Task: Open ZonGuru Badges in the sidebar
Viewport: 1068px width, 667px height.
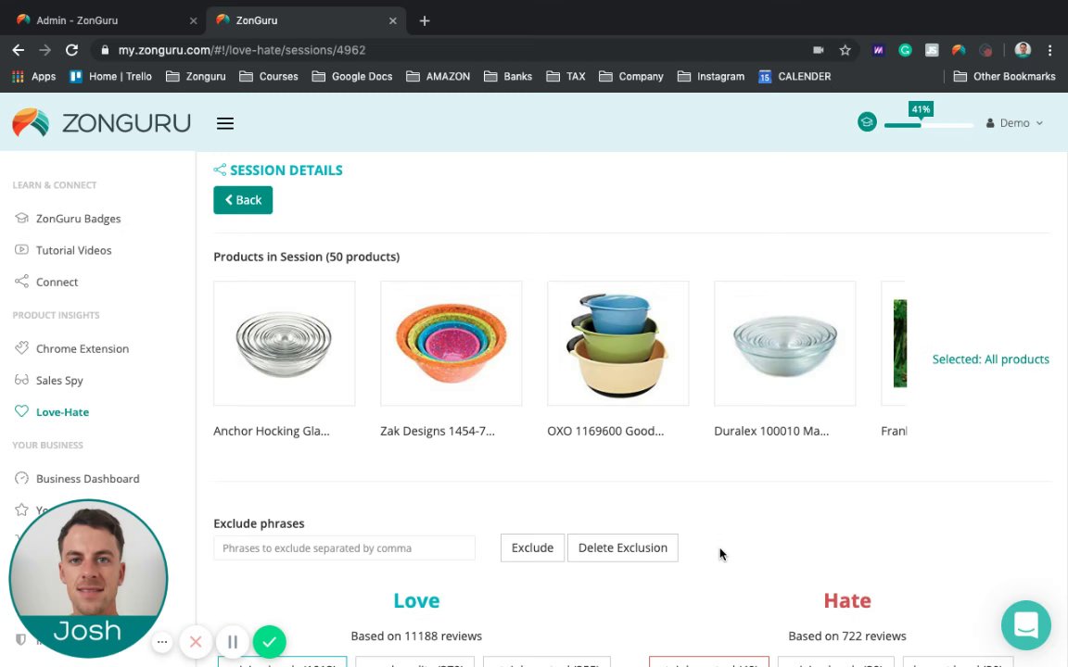Action: click(78, 219)
